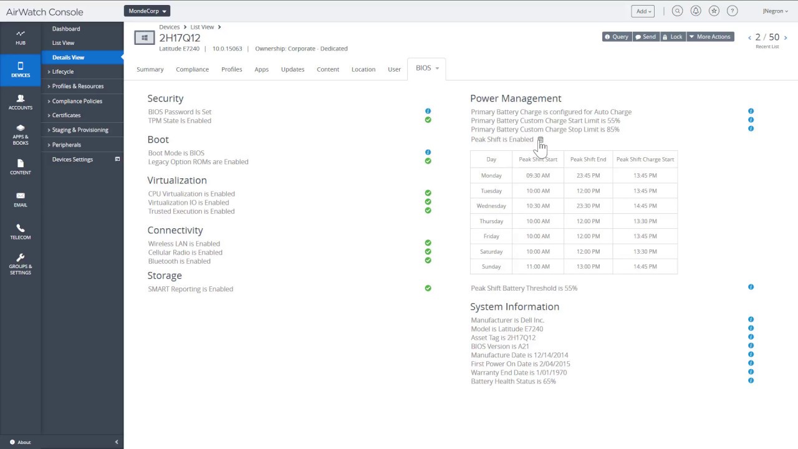Image resolution: width=798 pixels, height=449 pixels.
Task: Open Apps & Books section
Action: (x=21, y=135)
